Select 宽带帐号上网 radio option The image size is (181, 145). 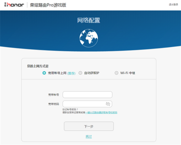pos(44,73)
